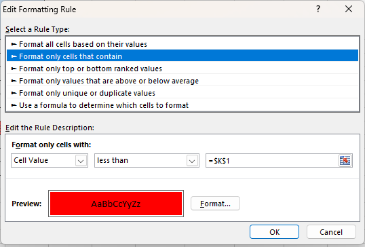Screen dimensions: 365x247
Task: Click the Format... button
Action: click(215, 204)
